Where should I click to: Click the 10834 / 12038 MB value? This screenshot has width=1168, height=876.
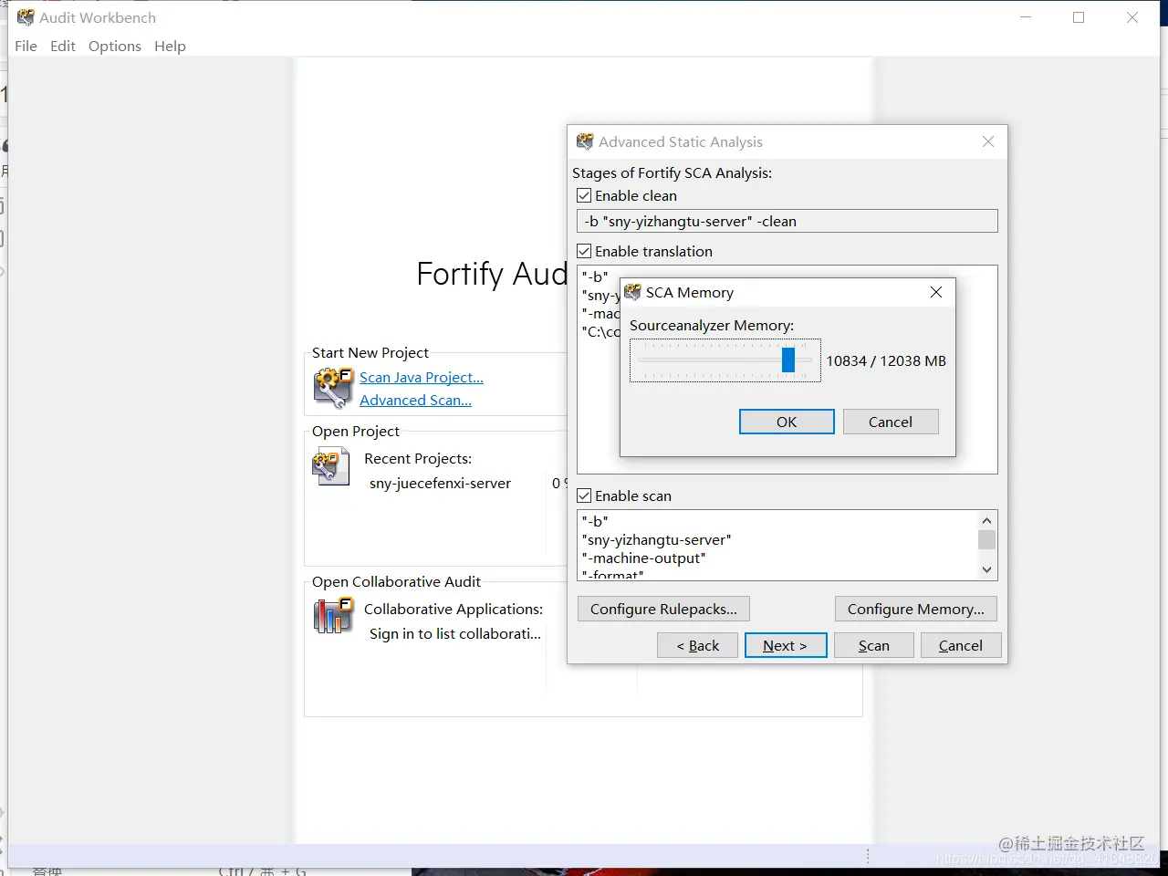(x=886, y=360)
